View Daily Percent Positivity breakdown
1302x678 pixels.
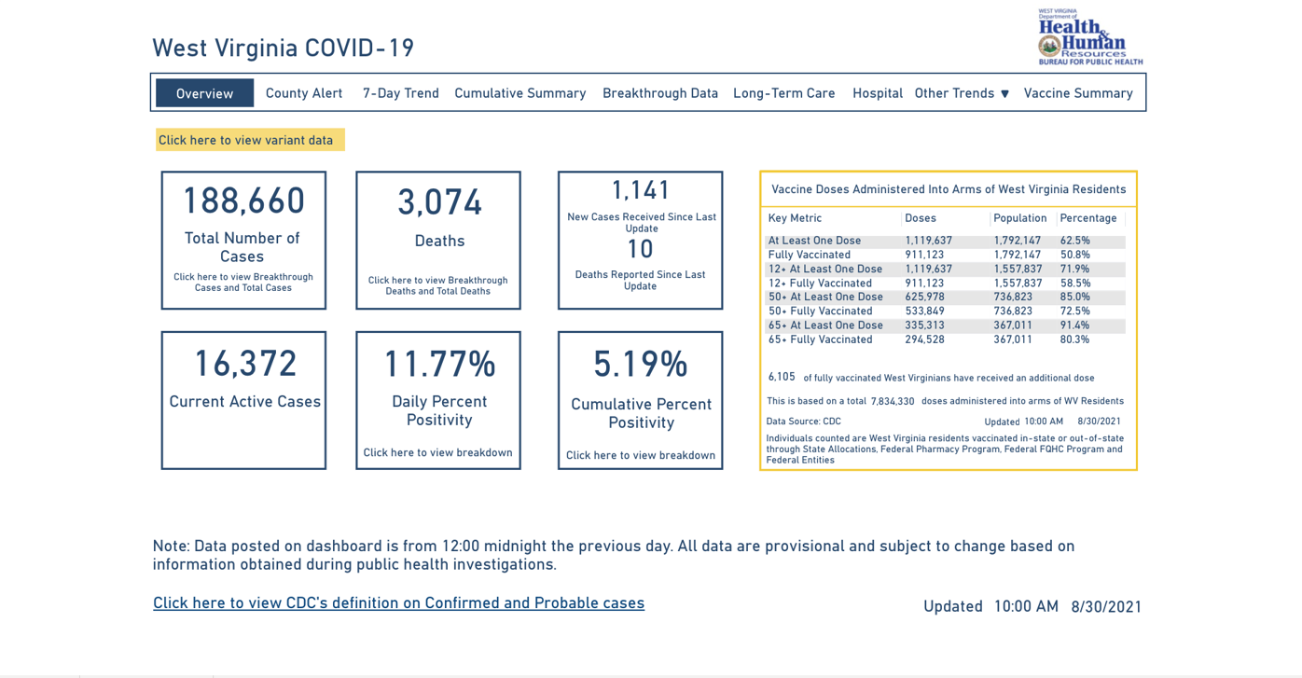tap(438, 452)
